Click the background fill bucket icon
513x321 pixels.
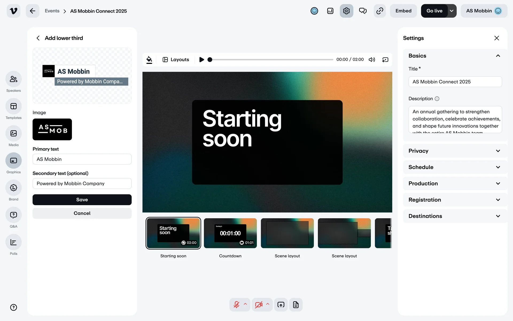point(149,60)
